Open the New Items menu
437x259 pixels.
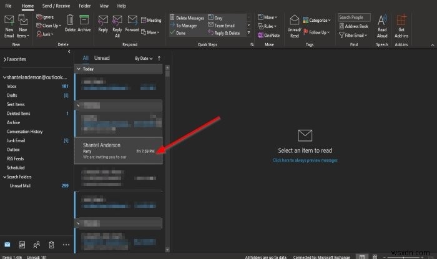click(23, 26)
